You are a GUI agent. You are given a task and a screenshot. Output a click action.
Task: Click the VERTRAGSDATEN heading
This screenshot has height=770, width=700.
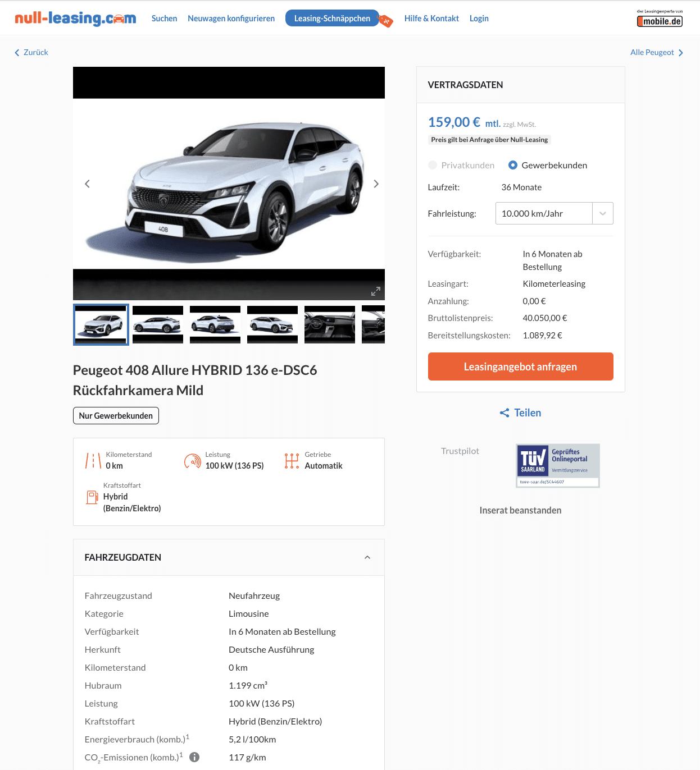click(465, 85)
